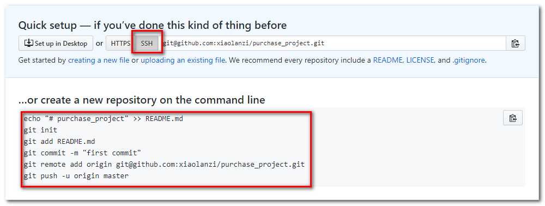Click the git push -u origin master line
The width and height of the screenshot is (545, 206).
[x=76, y=176]
